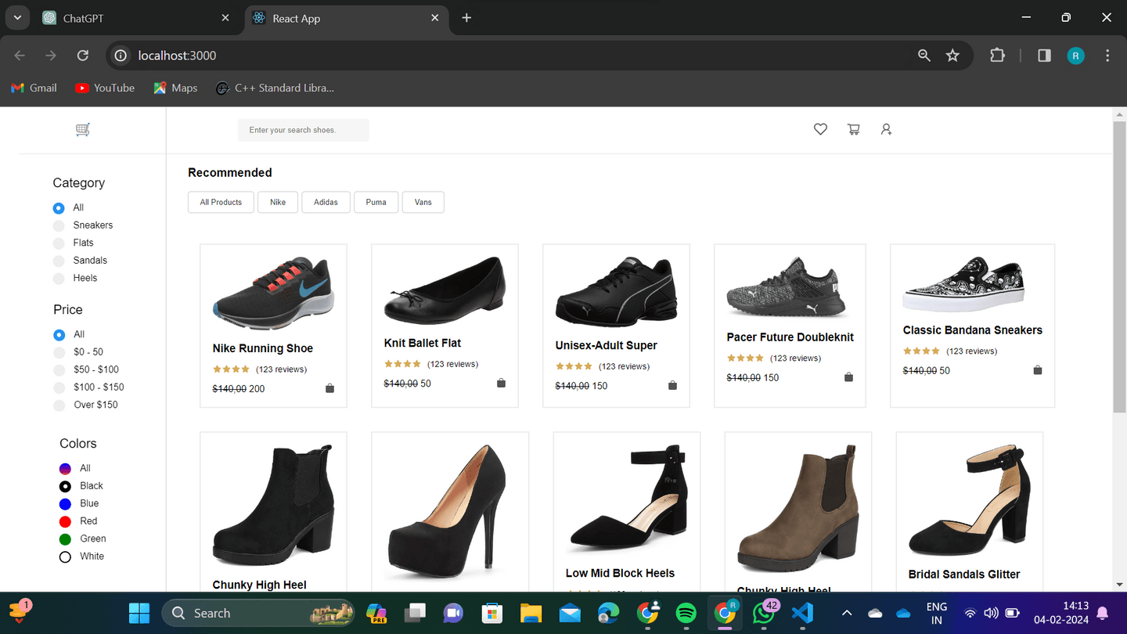Screen dimensions: 1127x634
Task: Filter recommended by Vans
Action: (423, 202)
